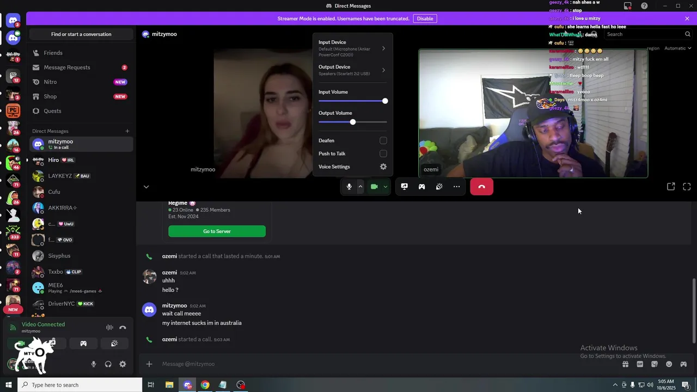Send a gift with the gift icon
This screenshot has width=697, height=392.
625,364
